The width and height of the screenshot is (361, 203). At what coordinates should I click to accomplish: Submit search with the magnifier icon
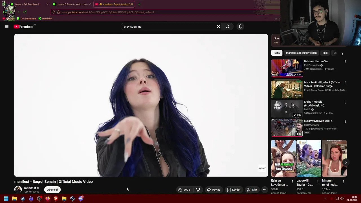point(227,27)
